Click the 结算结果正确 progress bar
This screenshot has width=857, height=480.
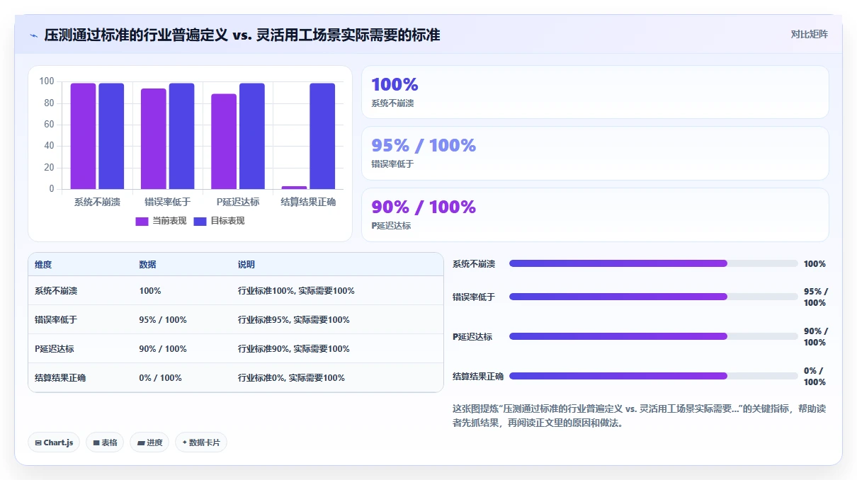pyautogui.click(x=653, y=376)
